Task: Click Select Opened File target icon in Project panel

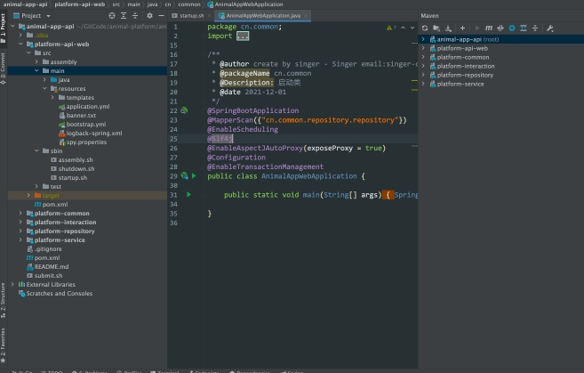Action: pyautogui.click(x=113, y=16)
